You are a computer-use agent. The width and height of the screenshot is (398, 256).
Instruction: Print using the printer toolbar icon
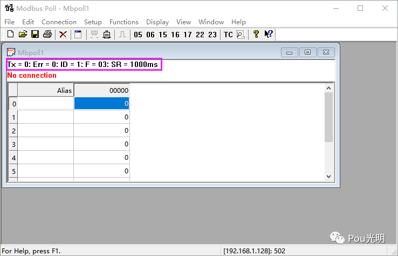pyautogui.click(x=47, y=34)
